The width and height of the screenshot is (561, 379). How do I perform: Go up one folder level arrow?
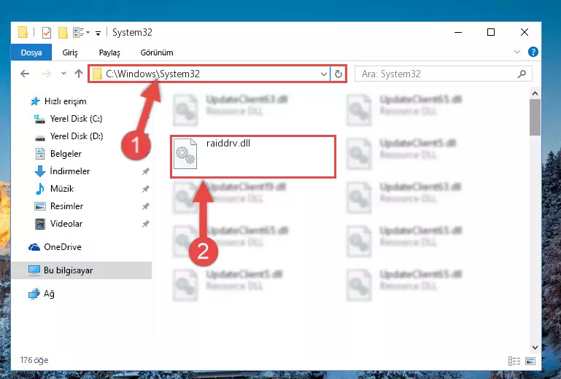click(x=78, y=74)
